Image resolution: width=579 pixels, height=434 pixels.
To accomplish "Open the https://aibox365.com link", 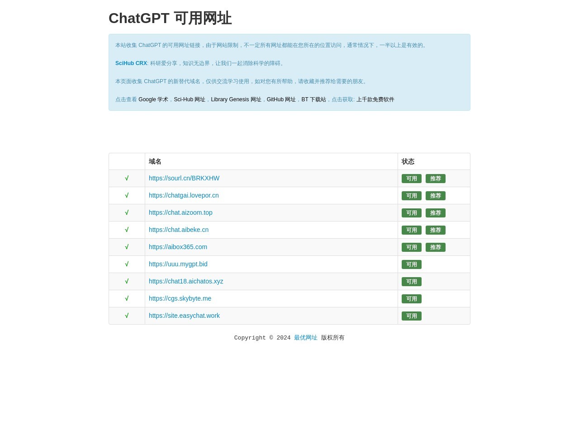I will coord(178,247).
